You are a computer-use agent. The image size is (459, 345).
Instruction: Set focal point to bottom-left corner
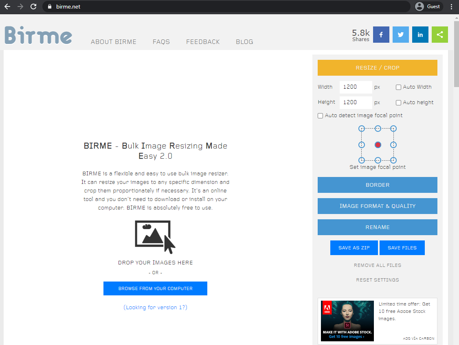[362, 160]
